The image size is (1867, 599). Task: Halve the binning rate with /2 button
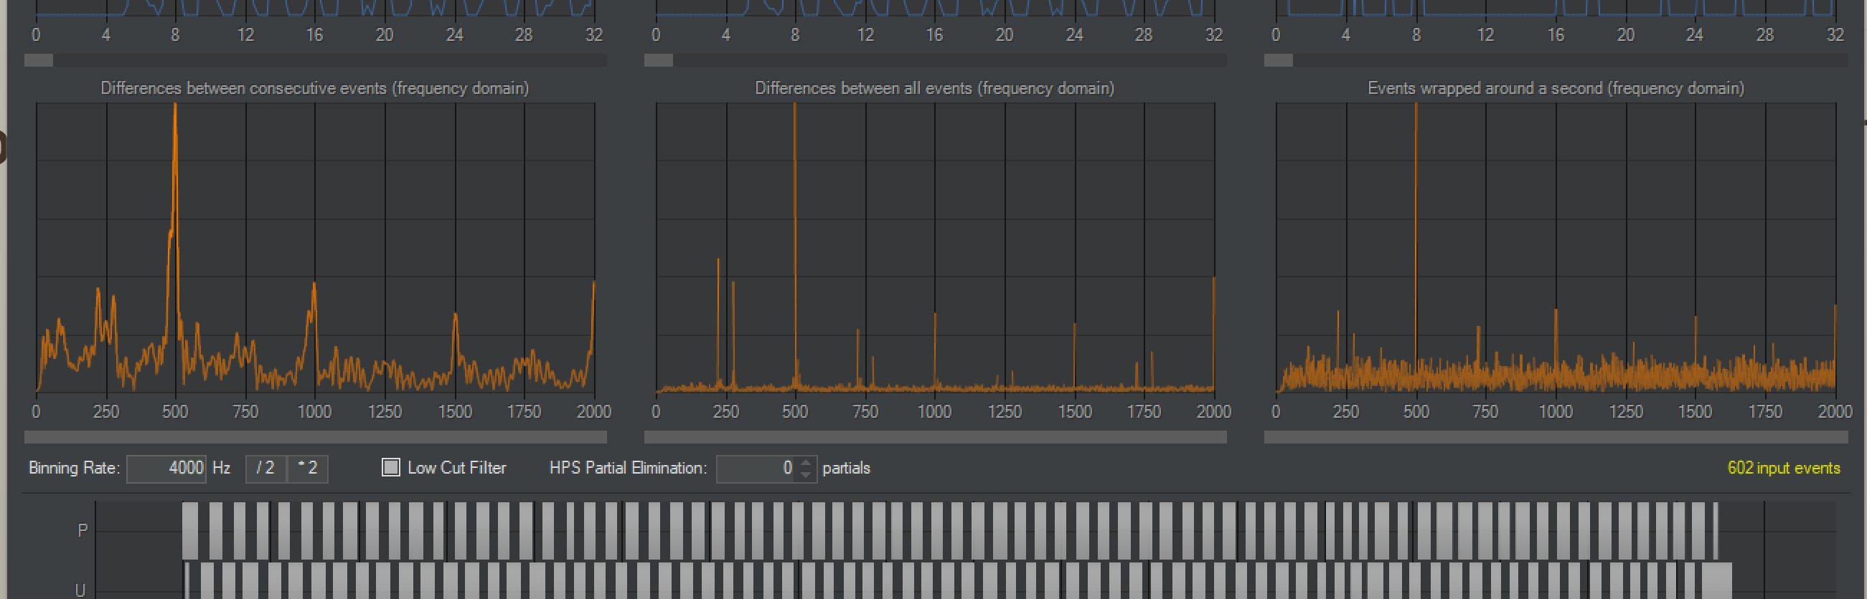tap(265, 468)
